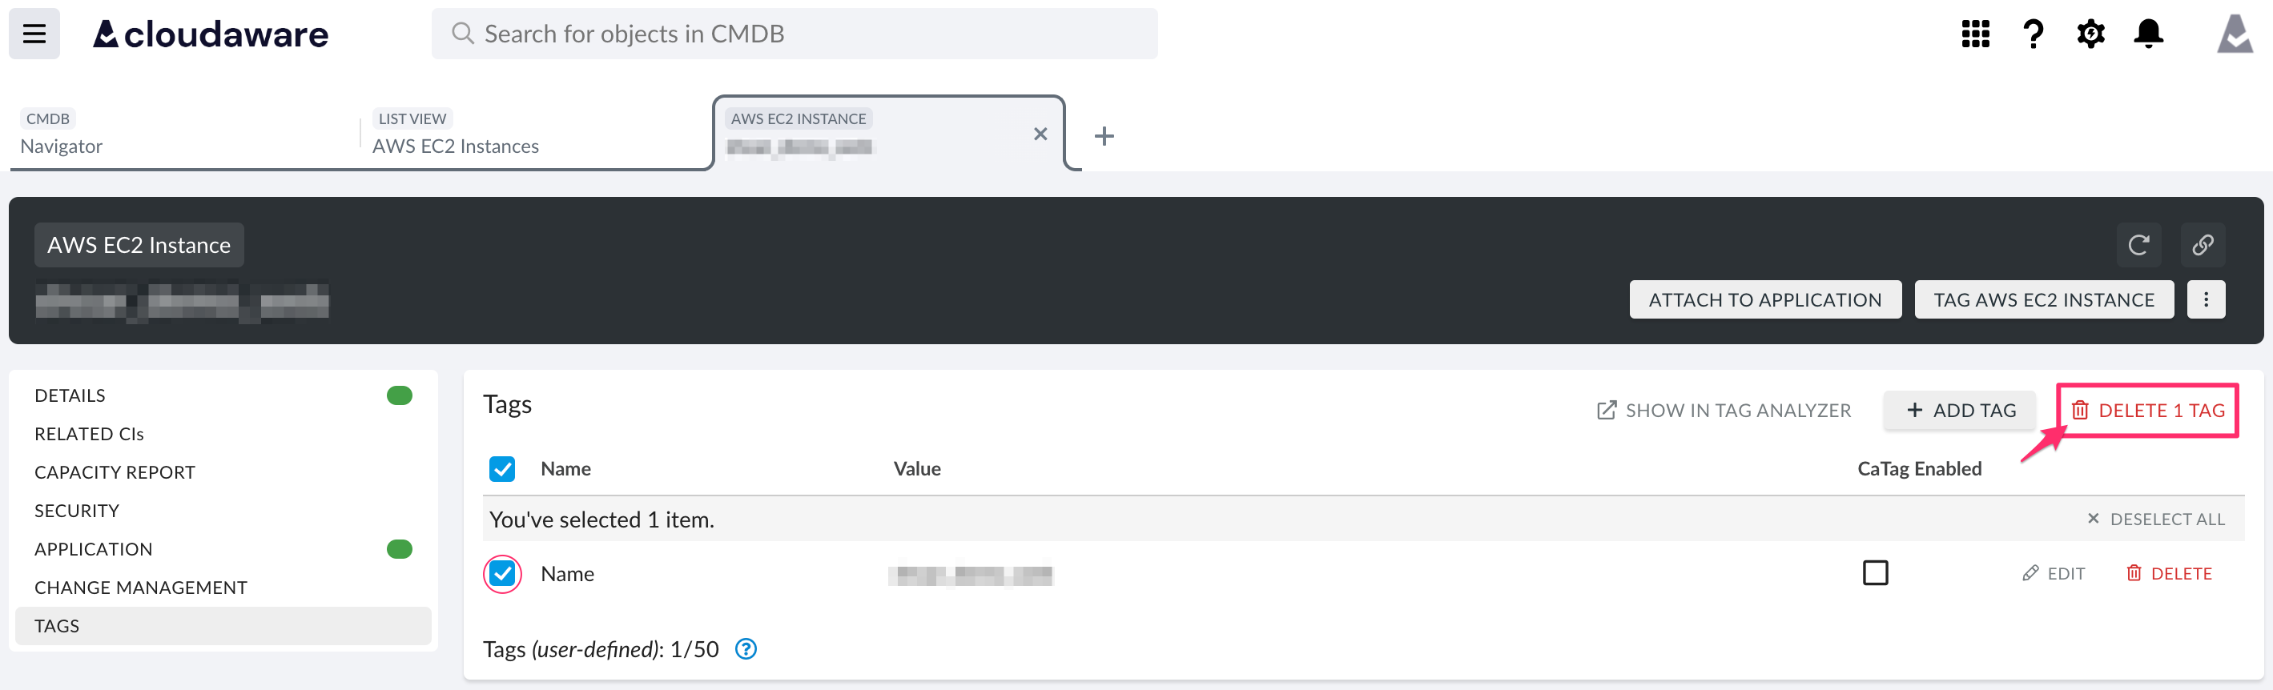Viewport: 2273px width, 690px height.
Task: Open the settings gear icon
Action: pos(2090,34)
